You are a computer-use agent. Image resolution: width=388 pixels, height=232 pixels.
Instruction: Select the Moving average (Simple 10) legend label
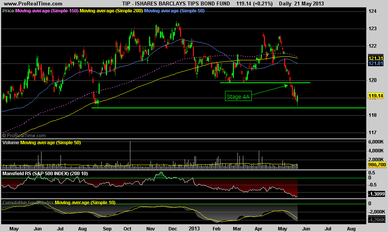[85, 202]
